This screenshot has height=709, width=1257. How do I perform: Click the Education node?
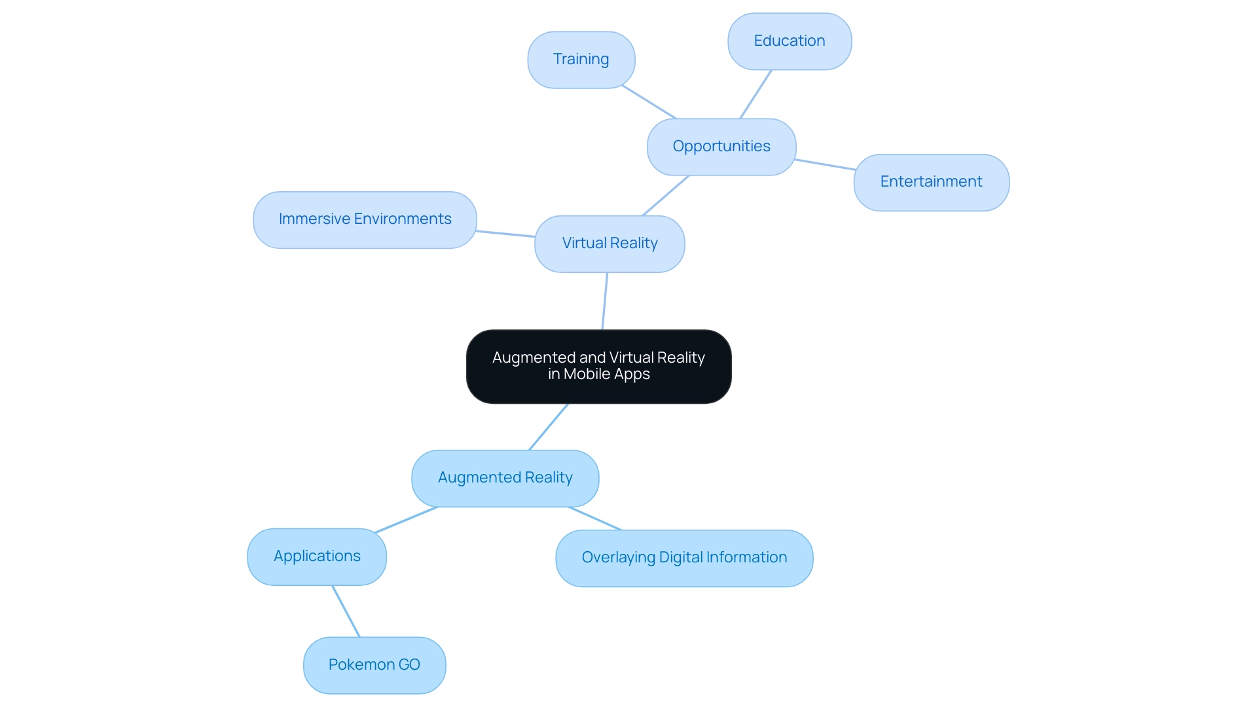pyautogui.click(x=788, y=41)
